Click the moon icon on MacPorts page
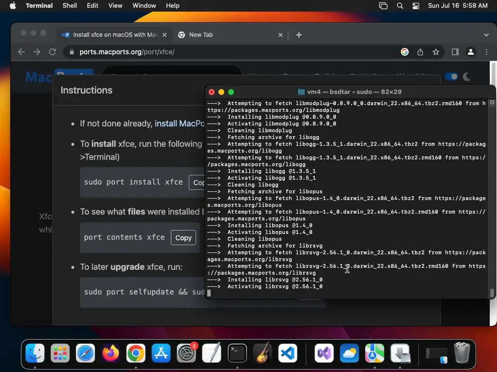 pos(466,77)
